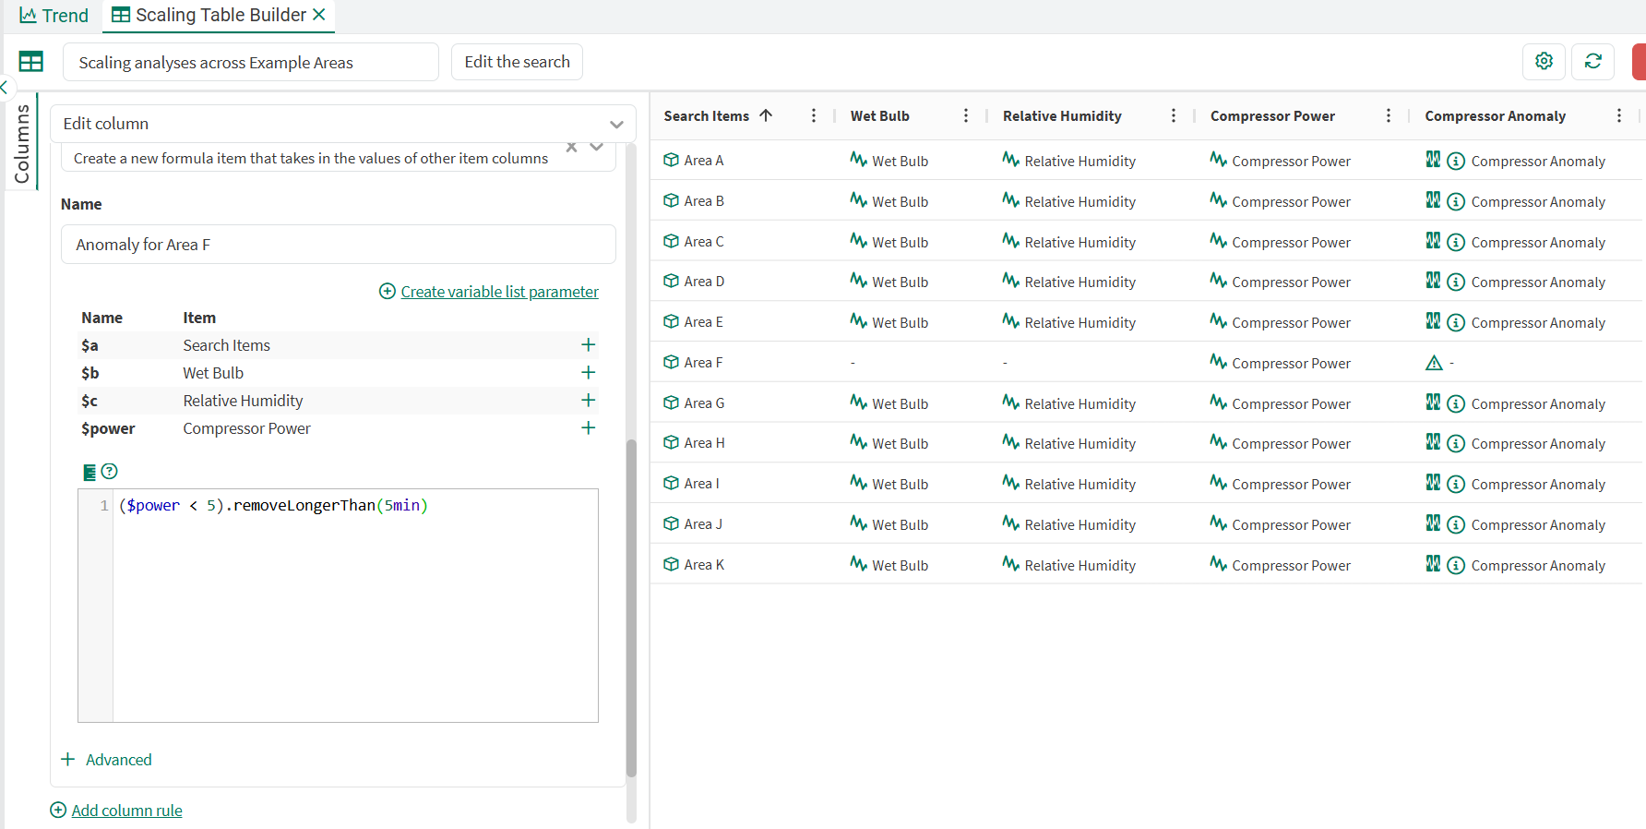Click info icon for Area A anomaly
This screenshot has height=829, width=1646.
coord(1456,162)
